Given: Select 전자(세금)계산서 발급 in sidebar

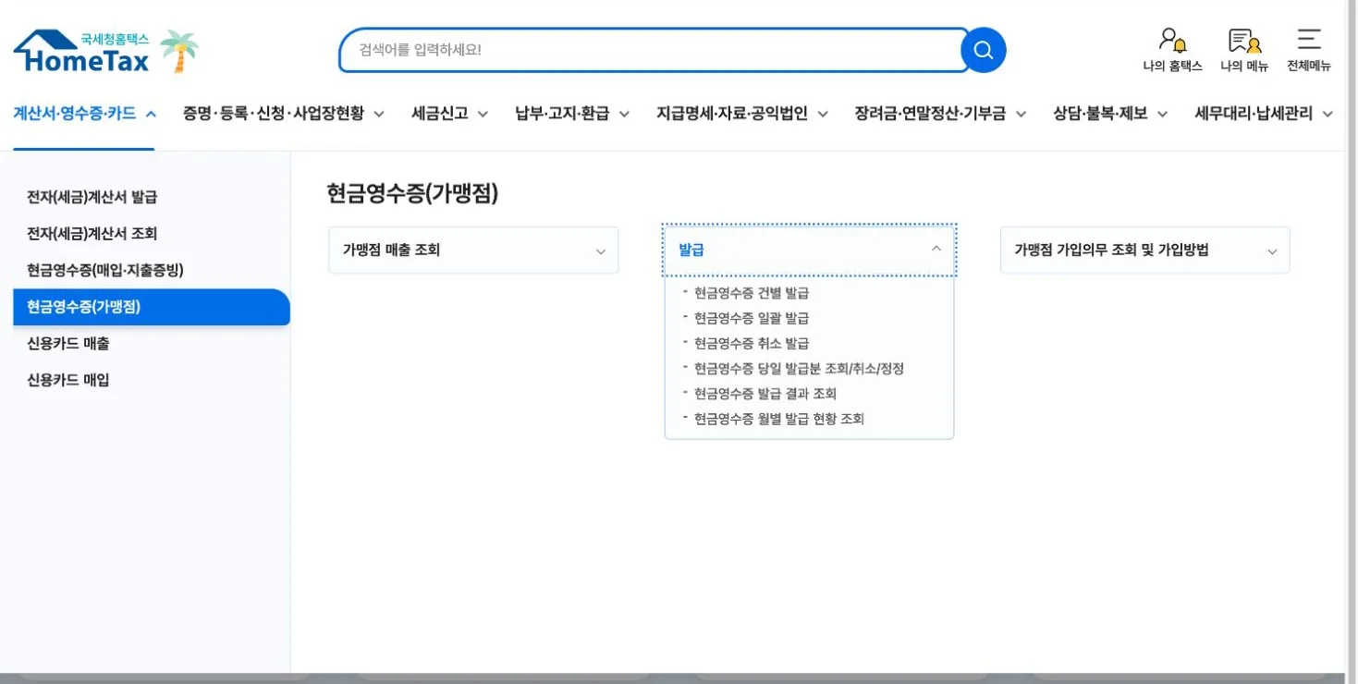Looking at the screenshot, I should tap(92, 197).
